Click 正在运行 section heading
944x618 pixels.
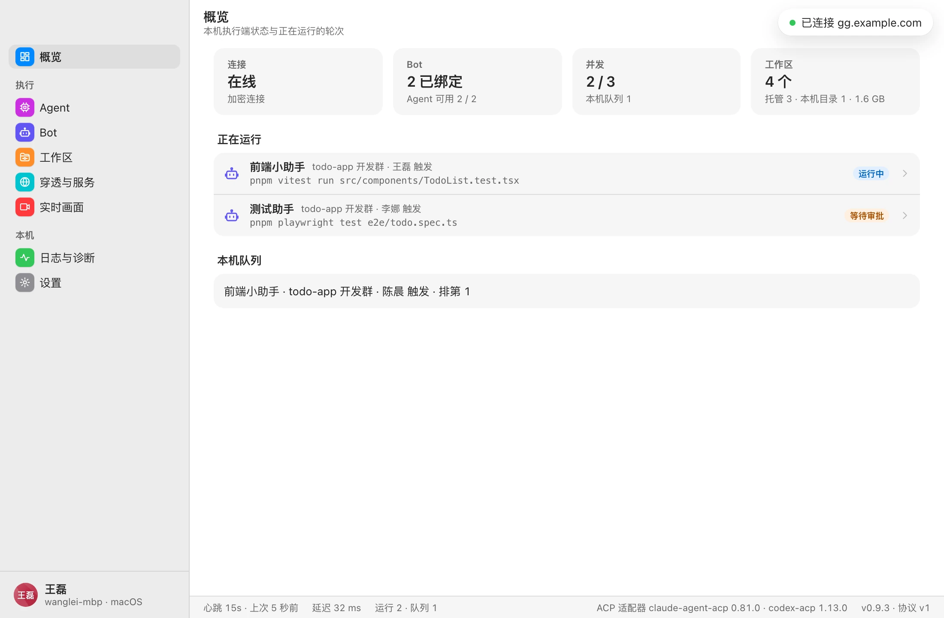tap(239, 139)
